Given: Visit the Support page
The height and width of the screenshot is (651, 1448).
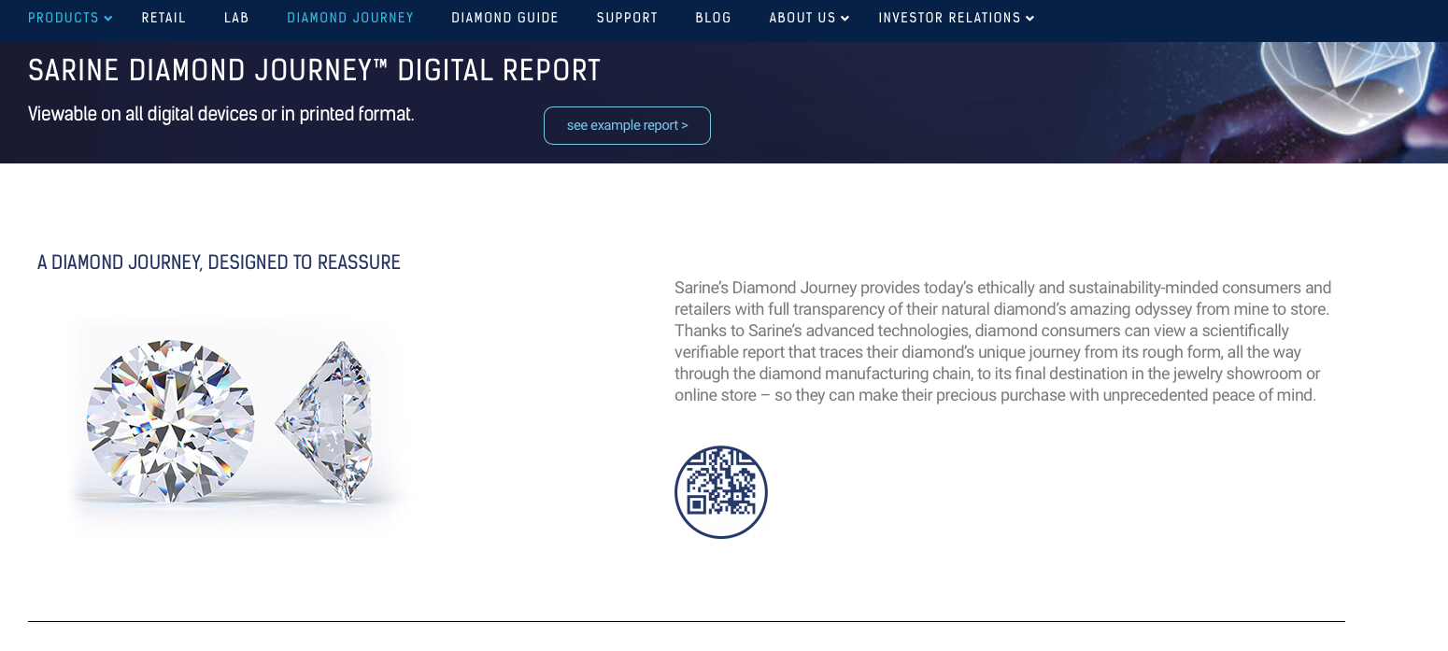Looking at the screenshot, I should [628, 18].
